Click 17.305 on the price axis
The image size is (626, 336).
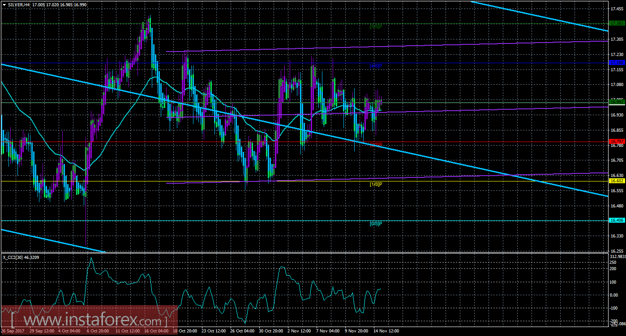click(617, 39)
